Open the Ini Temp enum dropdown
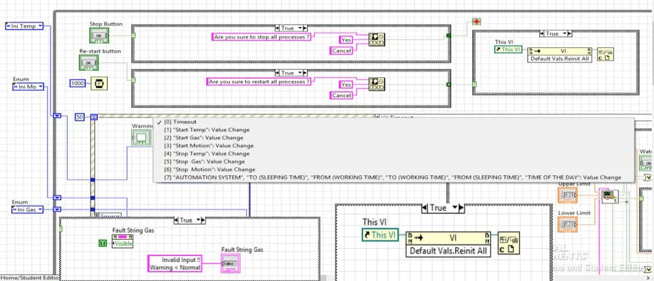Image resolution: width=654 pixels, height=281 pixels. pyautogui.click(x=24, y=26)
